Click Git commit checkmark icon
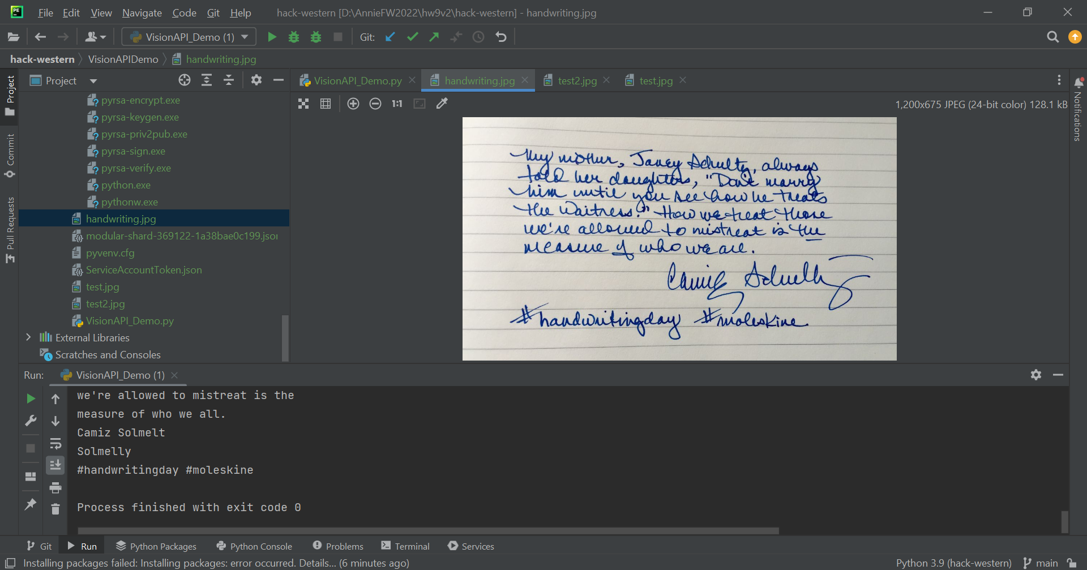The height and width of the screenshot is (570, 1087). 412,37
